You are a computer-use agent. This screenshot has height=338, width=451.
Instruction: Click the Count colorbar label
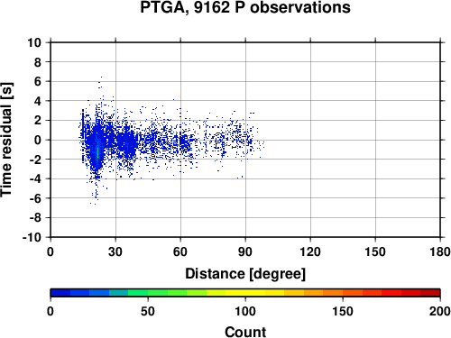[x=245, y=332]
